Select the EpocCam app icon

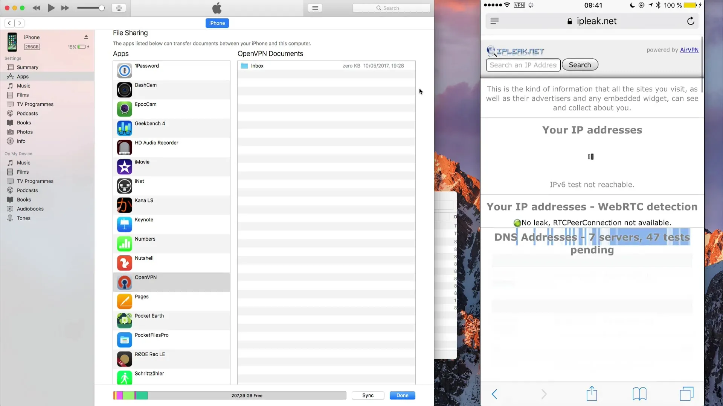(x=124, y=109)
